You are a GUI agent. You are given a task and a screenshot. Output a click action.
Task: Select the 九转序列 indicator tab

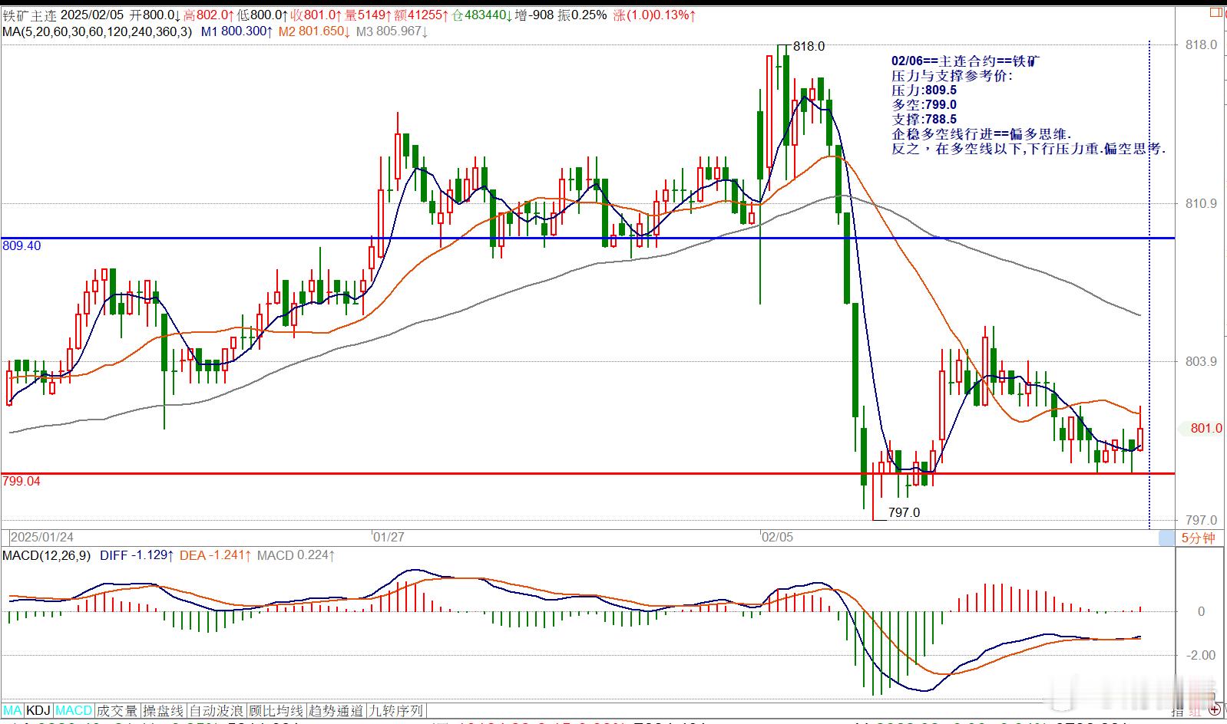pyautogui.click(x=396, y=711)
